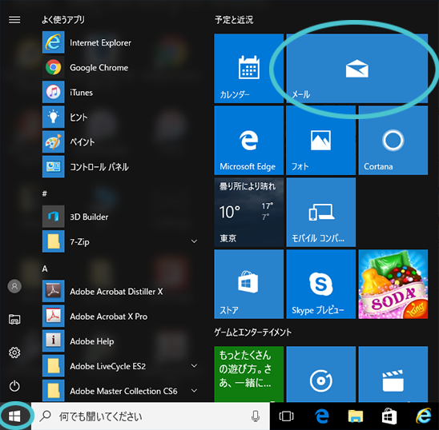Open Internet Explorer from the taskbar
The image size is (439, 430).
coord(423,416)
